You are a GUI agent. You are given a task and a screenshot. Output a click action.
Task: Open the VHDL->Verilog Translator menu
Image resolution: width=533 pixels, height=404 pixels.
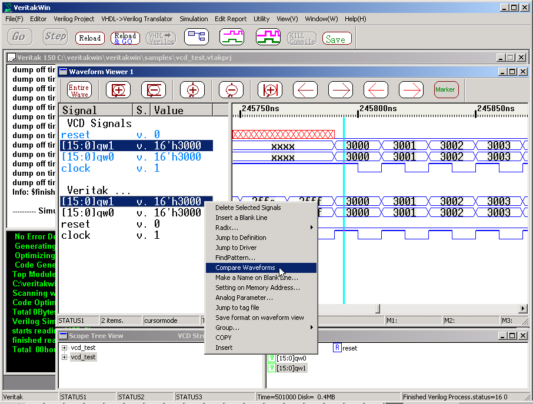[136, 19]
